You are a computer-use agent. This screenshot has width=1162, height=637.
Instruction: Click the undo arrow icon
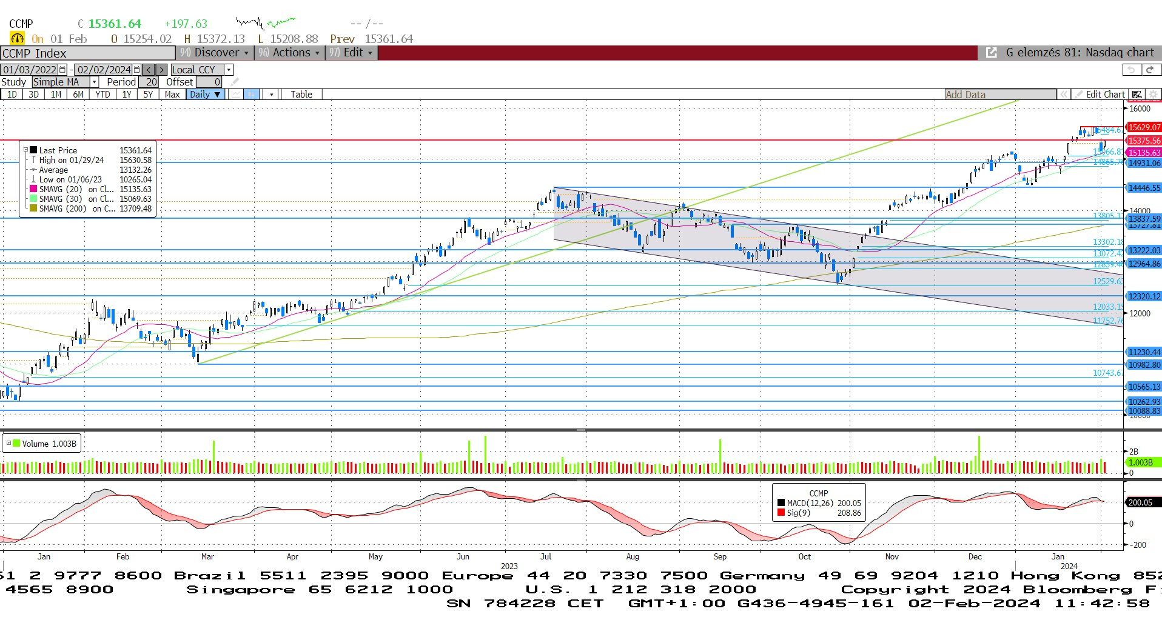coord(1131,70)
